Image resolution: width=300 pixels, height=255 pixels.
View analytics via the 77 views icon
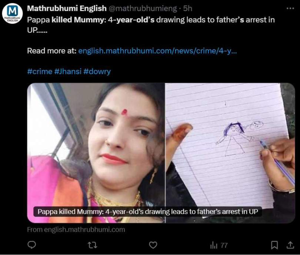tap(219, 245)
